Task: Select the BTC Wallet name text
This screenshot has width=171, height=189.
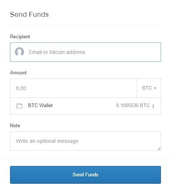Action: point(40,106)
